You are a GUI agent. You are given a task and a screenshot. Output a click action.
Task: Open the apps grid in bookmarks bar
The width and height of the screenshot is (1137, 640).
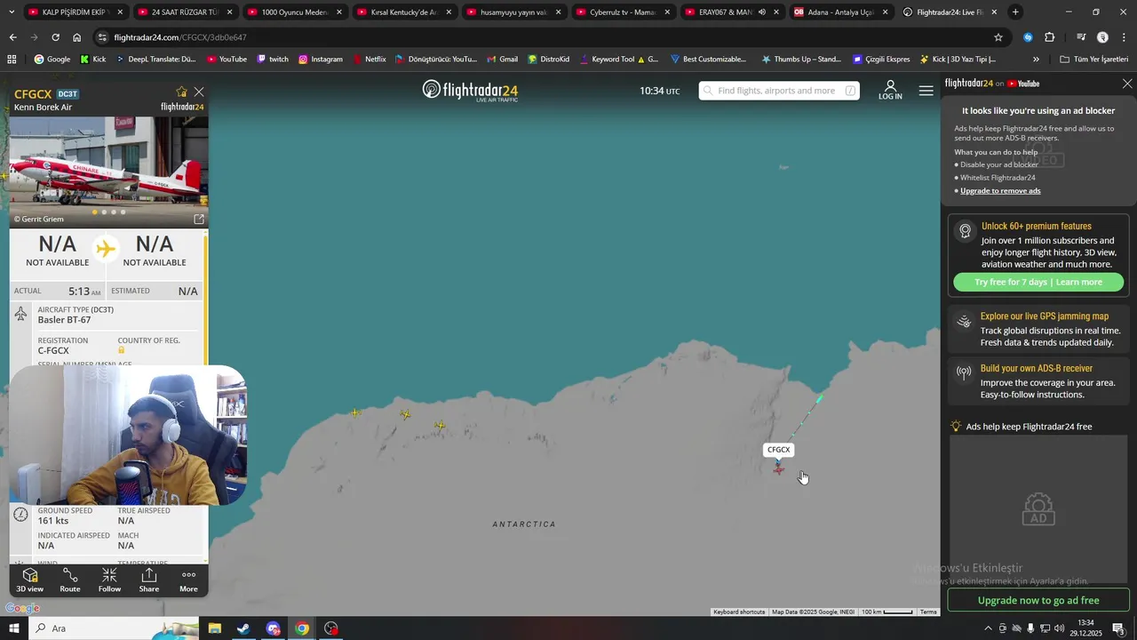click(x=12, y=59)
